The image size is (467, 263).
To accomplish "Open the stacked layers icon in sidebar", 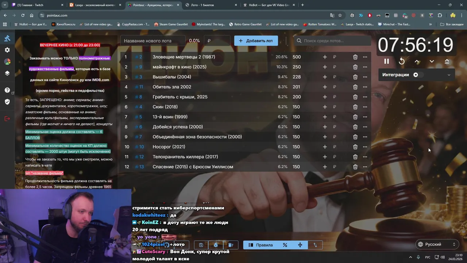I will click(x=7, y=73).
